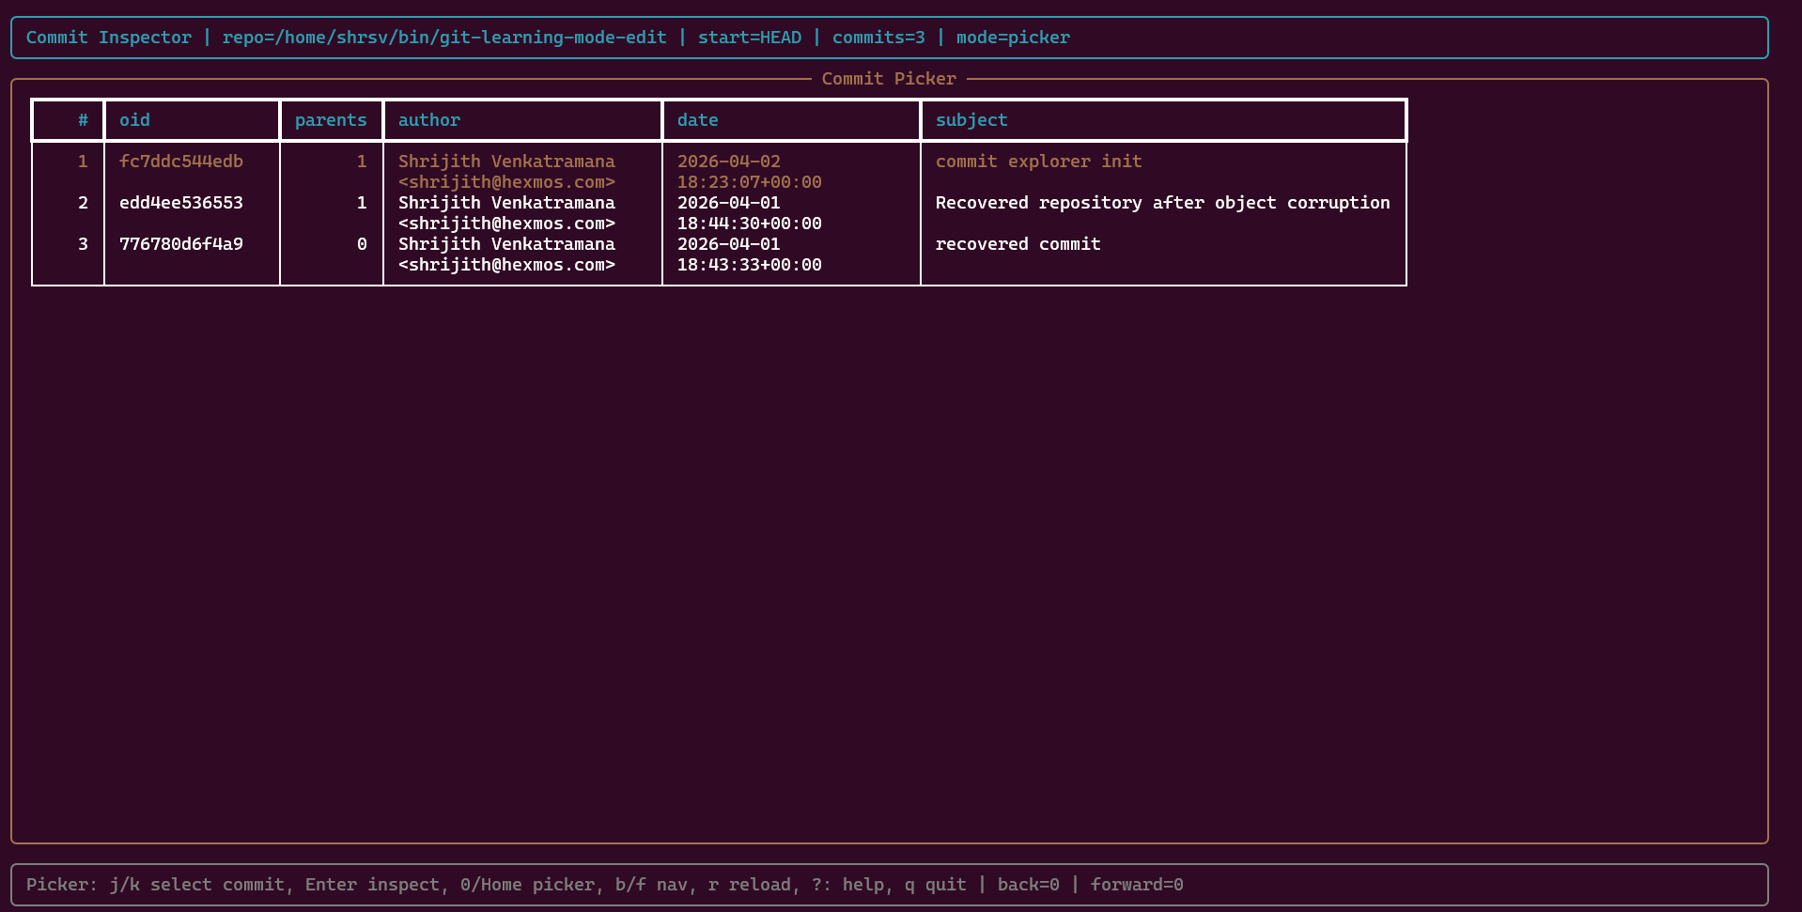The width and height of the screenshot is (1802, 912).
Task: Click row number 2 in commit table
Action: pos(83,203)
